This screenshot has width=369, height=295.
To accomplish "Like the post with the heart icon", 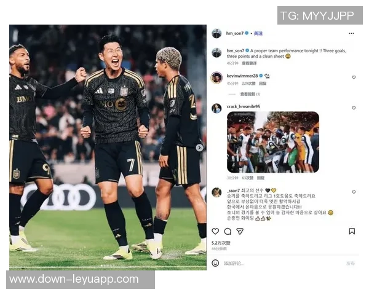I will (x=215, y=232).
